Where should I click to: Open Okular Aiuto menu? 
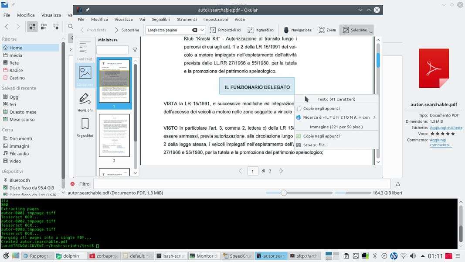click(x=240, y=19)
